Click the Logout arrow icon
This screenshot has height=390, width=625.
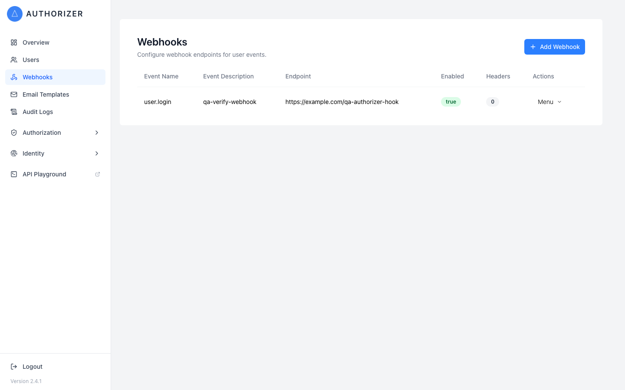14,367
